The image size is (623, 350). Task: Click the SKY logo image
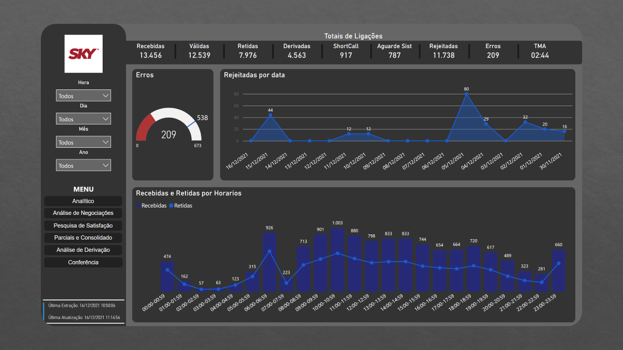click(x=83, y=53)
